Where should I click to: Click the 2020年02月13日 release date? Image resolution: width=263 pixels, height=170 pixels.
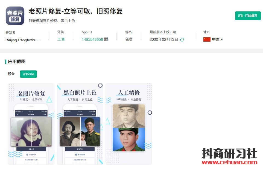click(x=164, y=39)
